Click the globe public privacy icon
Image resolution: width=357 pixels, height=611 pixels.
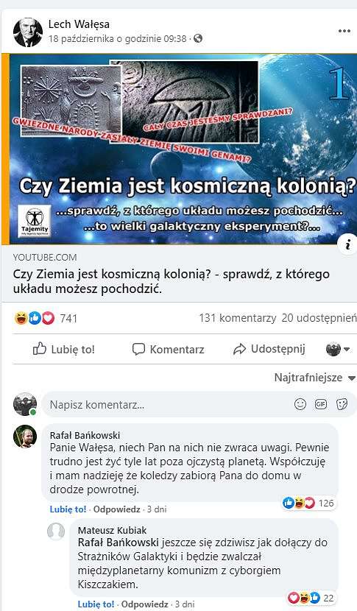(198, 38)
